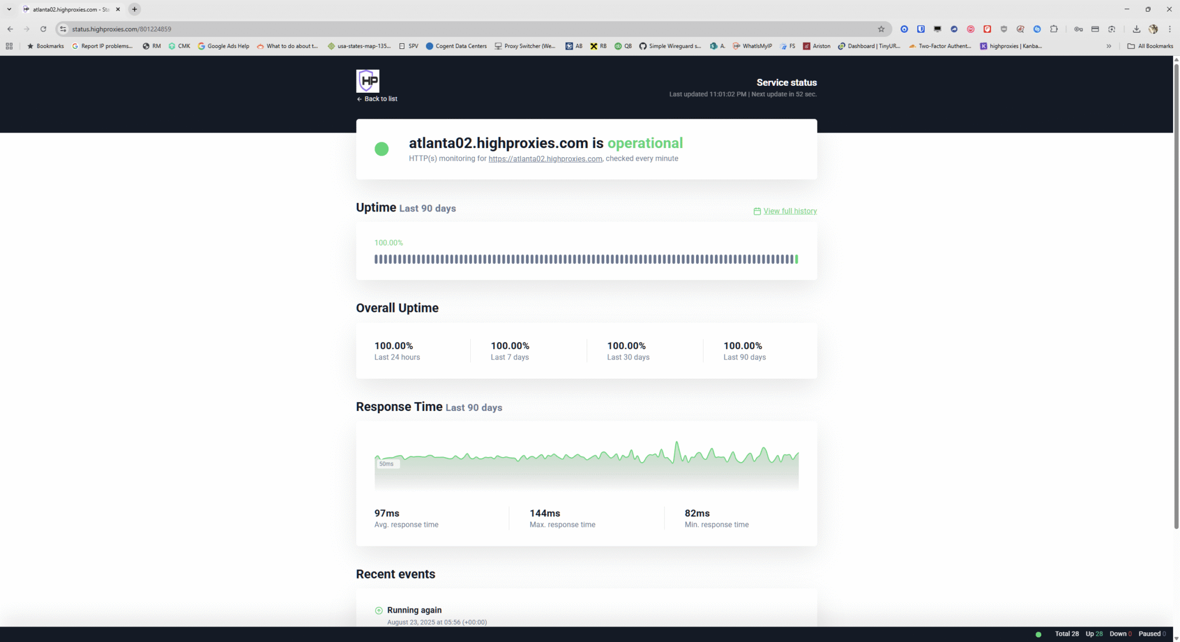Open the Report IP problems bookmark

pos(102,46)
